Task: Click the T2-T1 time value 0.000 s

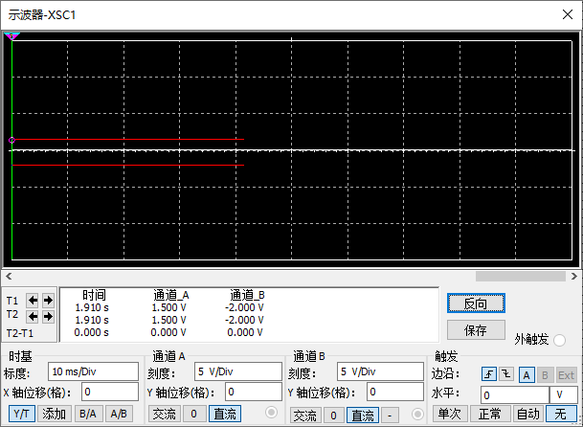Action: click(92, 332)
